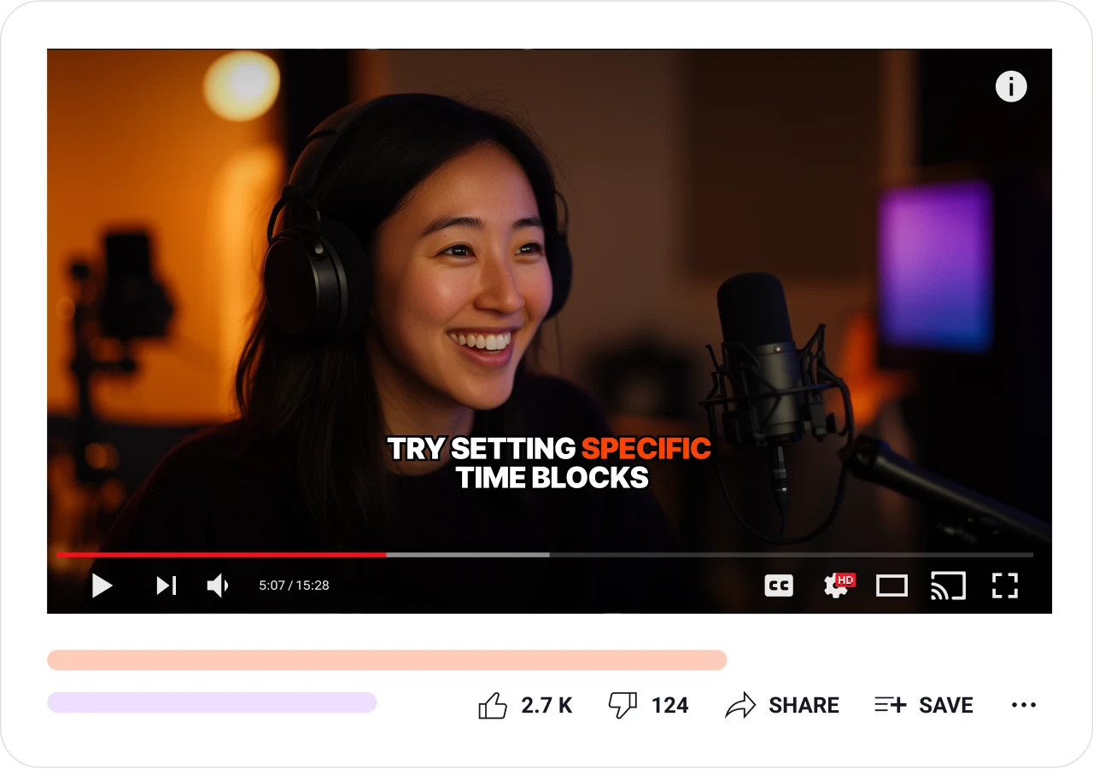Click the share arrow icon
1093x769 pixels.
coord(740,706)
